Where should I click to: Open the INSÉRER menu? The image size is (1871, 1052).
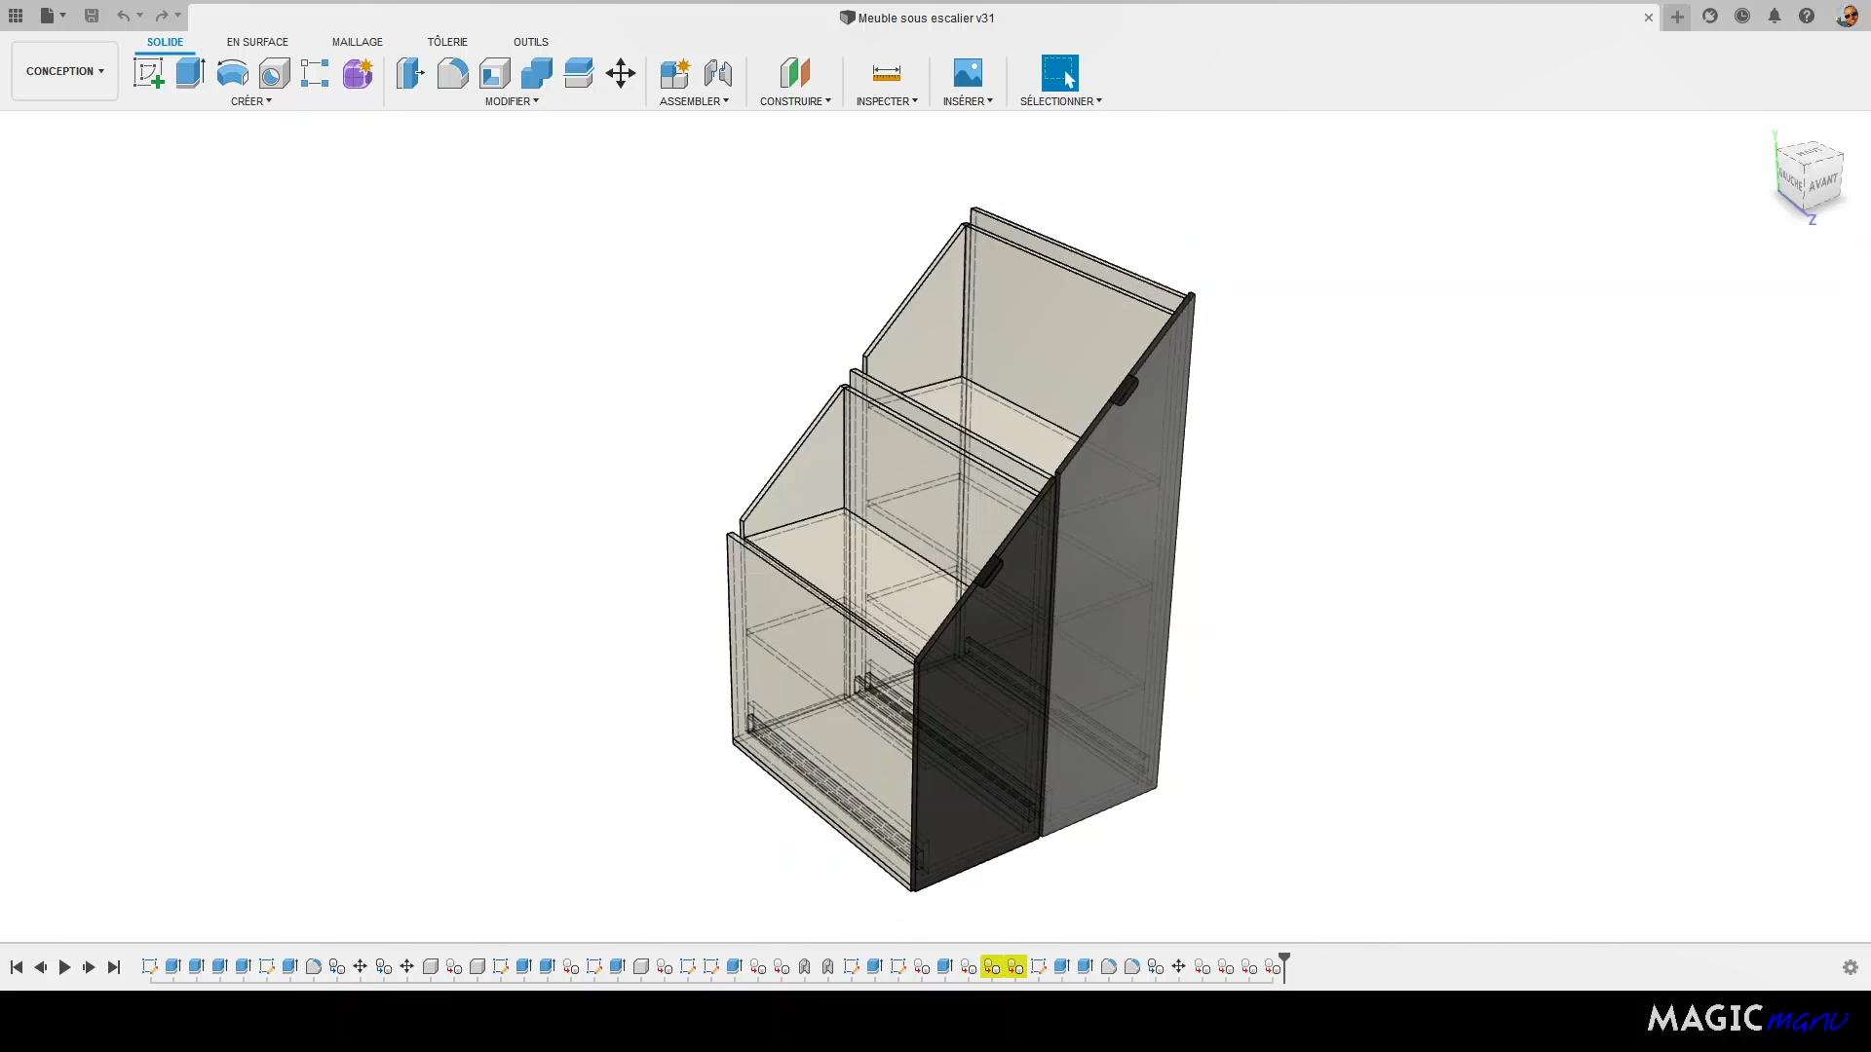(968, 101)
